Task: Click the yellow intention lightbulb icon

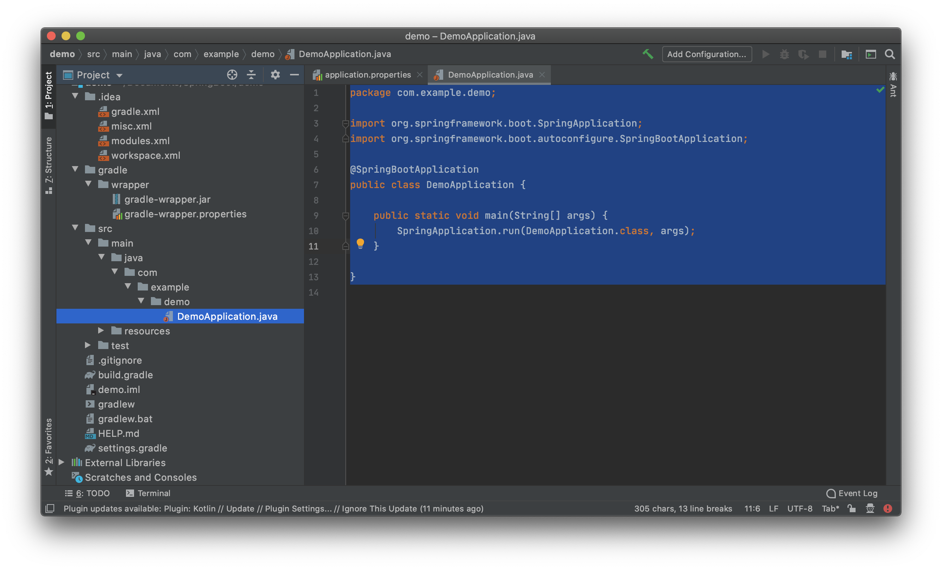Action: [360, 244]
